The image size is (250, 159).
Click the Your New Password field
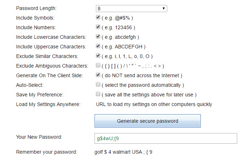pos(165,138)
